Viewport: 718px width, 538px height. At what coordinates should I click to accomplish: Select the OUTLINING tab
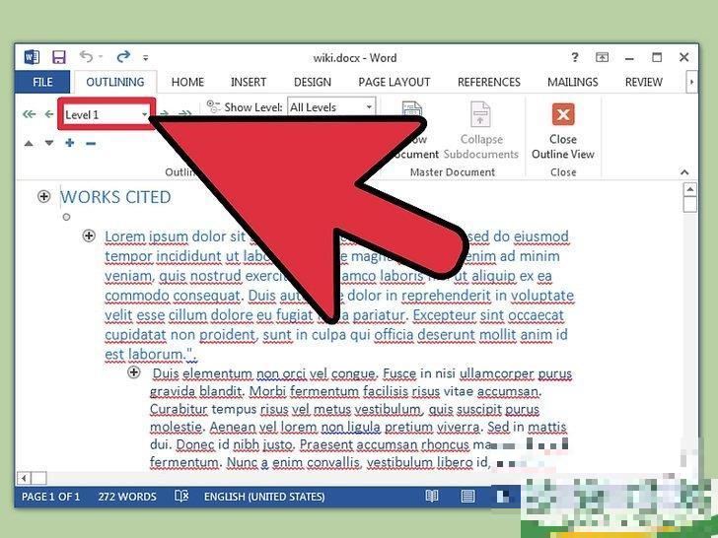pos(115,82)
